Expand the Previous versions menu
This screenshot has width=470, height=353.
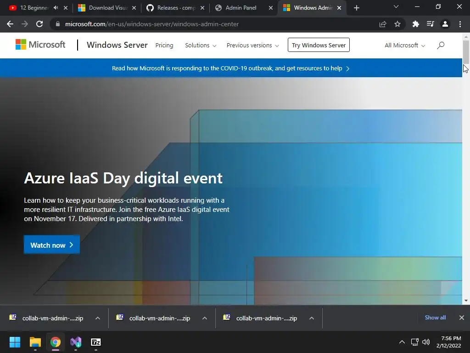click(x=253, y=46)
